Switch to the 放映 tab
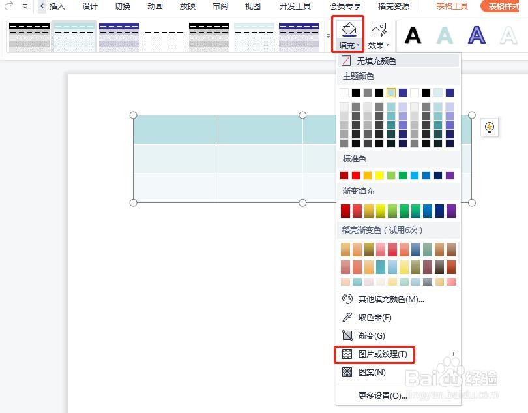Image resolution: width=528 pixels, height=413 pixels. tap(188, 6)
